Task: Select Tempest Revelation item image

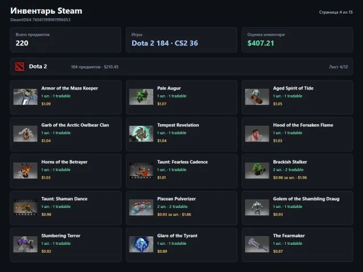Action: (141, 134)
